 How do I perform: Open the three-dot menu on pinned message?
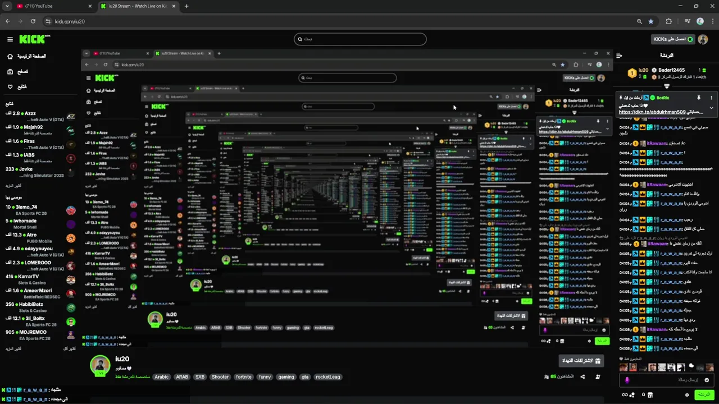711,98
